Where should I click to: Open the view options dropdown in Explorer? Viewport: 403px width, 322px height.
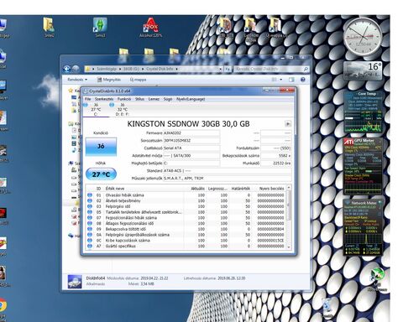tap(281, 80)
